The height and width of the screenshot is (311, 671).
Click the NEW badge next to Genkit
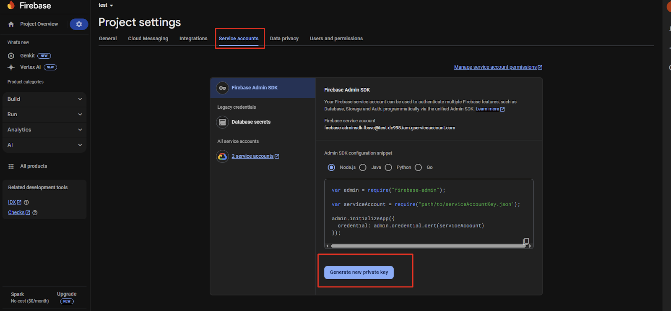pos(44,56)
